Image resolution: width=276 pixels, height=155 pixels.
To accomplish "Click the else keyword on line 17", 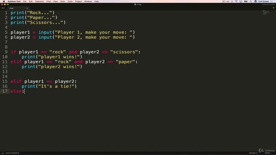I will [16, 91].
